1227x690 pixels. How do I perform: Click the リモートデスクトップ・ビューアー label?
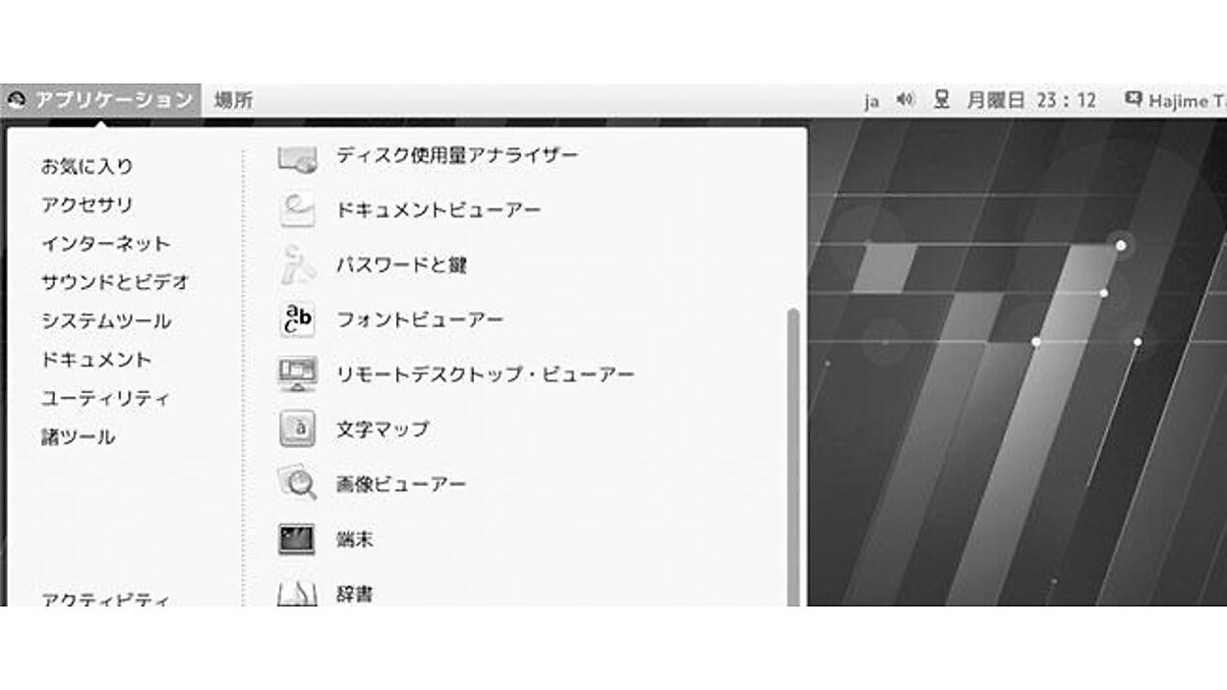pyautogui.click(x=485, y=374)
